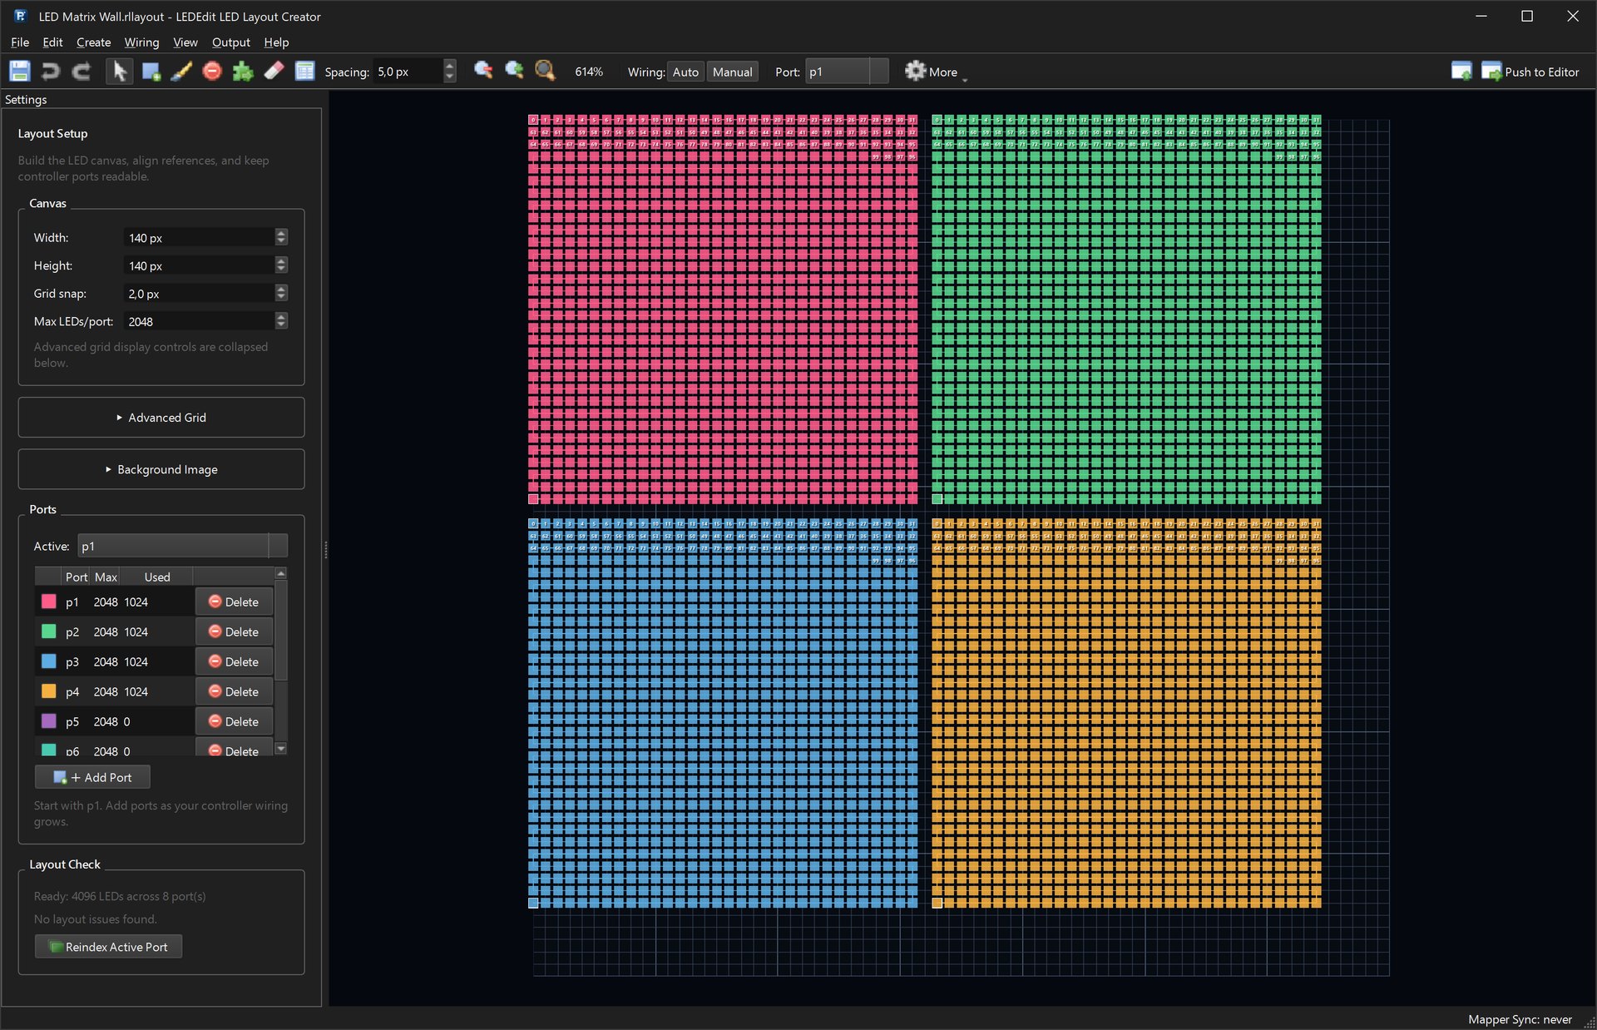This screenshot has height=1030, width=1597.
Task: Open the Create menu
Action: pos(93,42)
